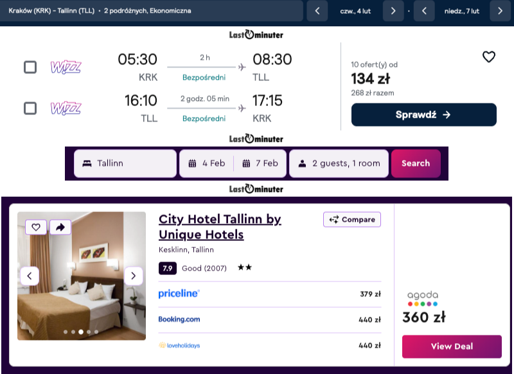
Task: Click the Tallinn destination input field
Action: 125,163
